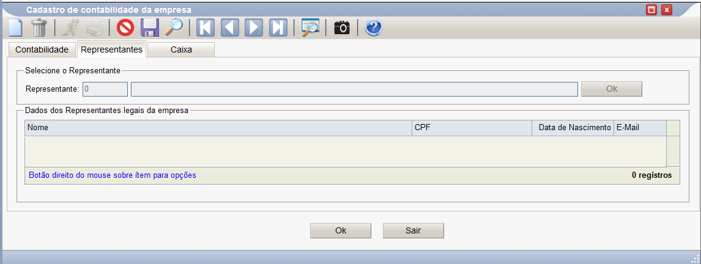Viewport: 701px width, 264px height.
Task: Click the bottom Ok button
Action: point(341,231)
